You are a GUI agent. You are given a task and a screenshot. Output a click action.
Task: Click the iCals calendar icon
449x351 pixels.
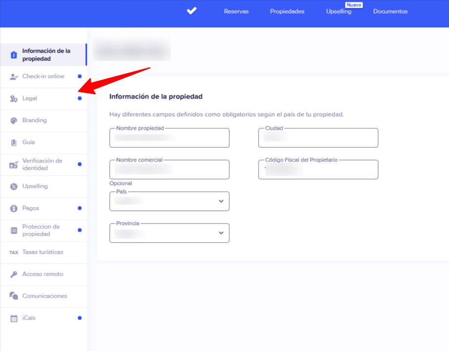tap(14, 318)
